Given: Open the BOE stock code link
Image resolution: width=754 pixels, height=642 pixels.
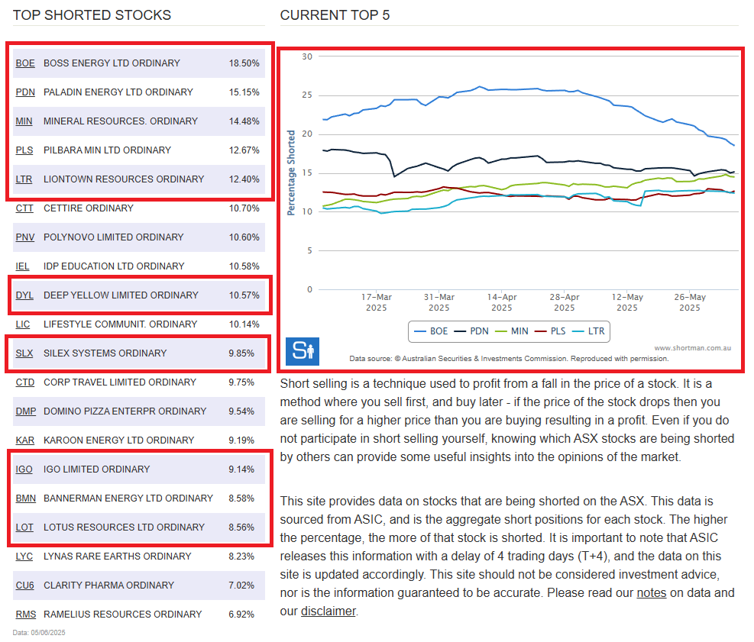Looking at the screenshot, I should [25, 63].
